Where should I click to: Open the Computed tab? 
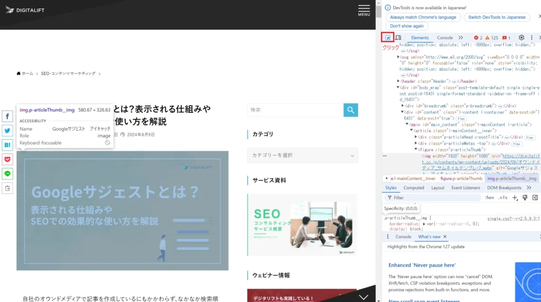coord(414,188)
